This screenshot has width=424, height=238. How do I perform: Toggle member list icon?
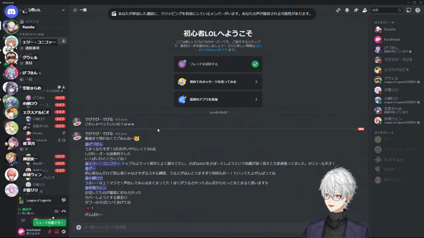[365, 10]
